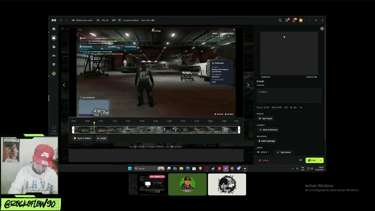Click the game video preview

pos(156,73)
